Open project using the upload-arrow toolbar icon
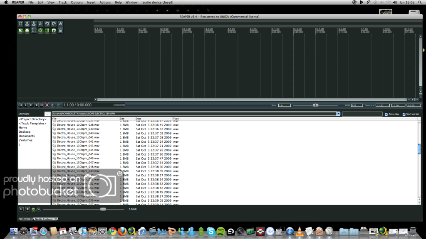Image resolution: width=426 pixels, height=239 pixels. [x=27, y=24]
